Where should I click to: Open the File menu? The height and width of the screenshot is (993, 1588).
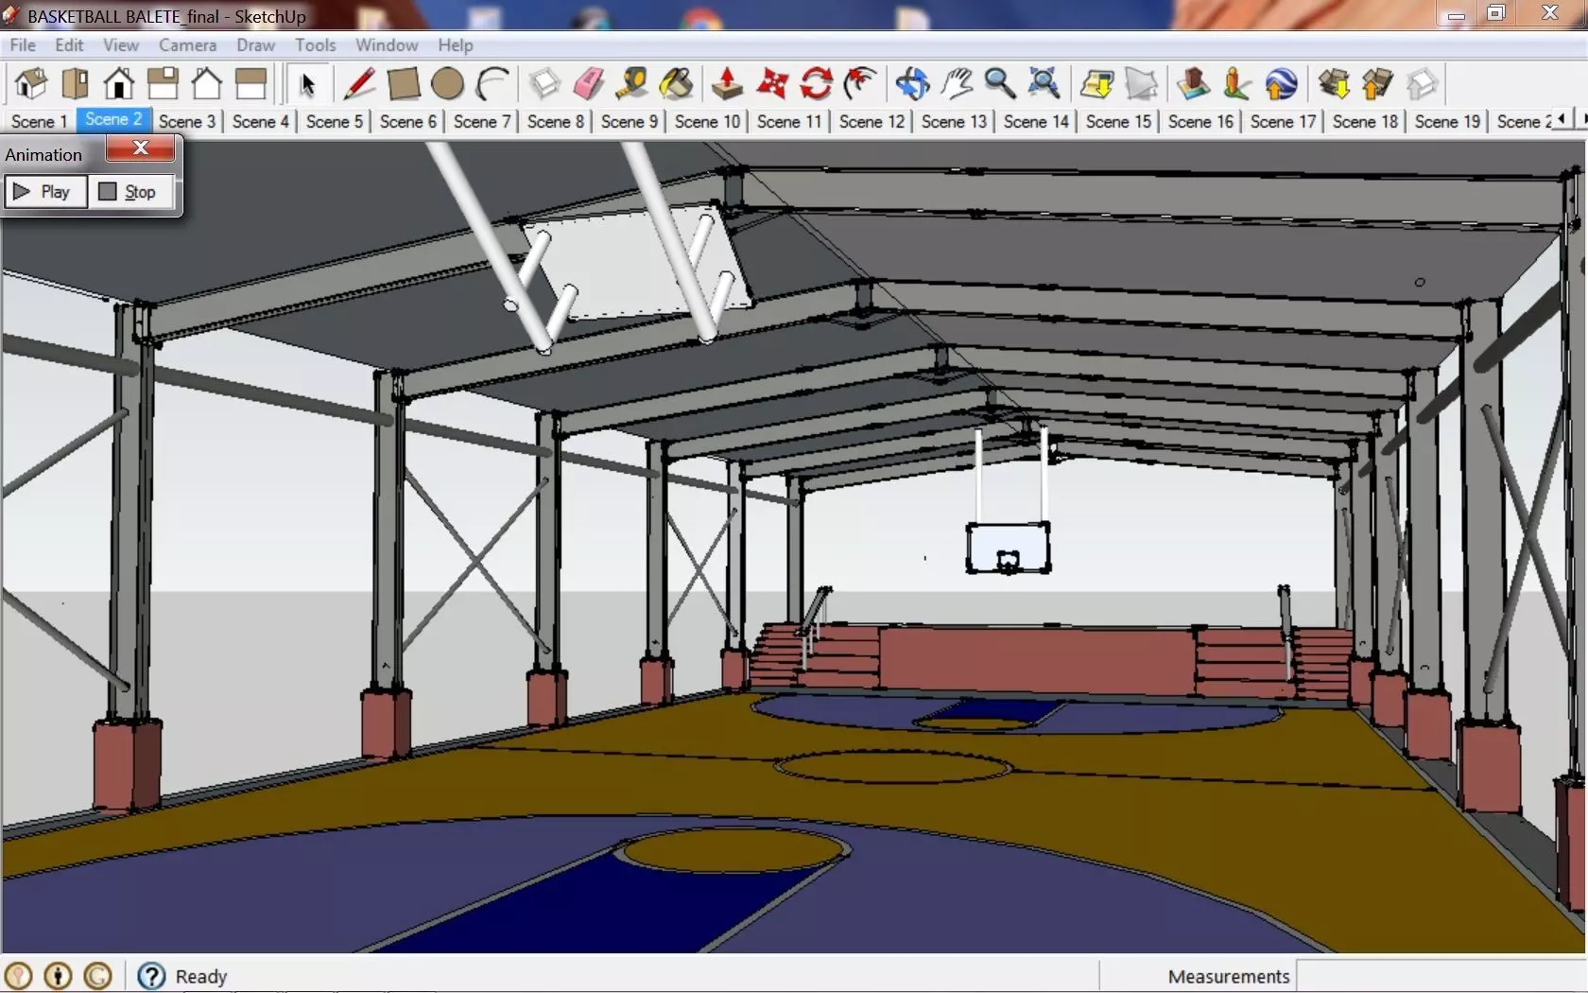pyautogui.click(x=23, y=44)
